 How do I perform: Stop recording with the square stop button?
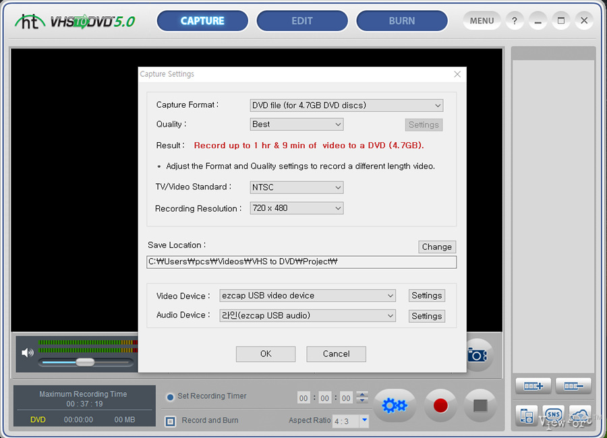pos(480,406)
